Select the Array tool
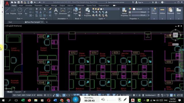 [x=45, y=15]
